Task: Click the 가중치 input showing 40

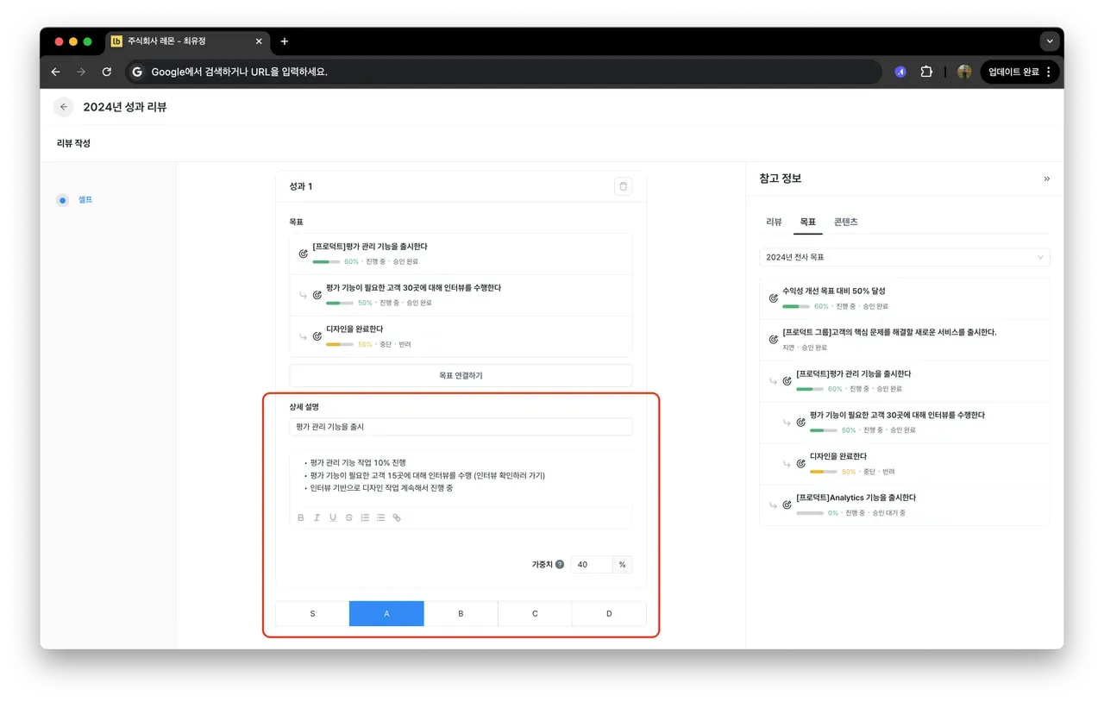Action: (x=592, y=564)
